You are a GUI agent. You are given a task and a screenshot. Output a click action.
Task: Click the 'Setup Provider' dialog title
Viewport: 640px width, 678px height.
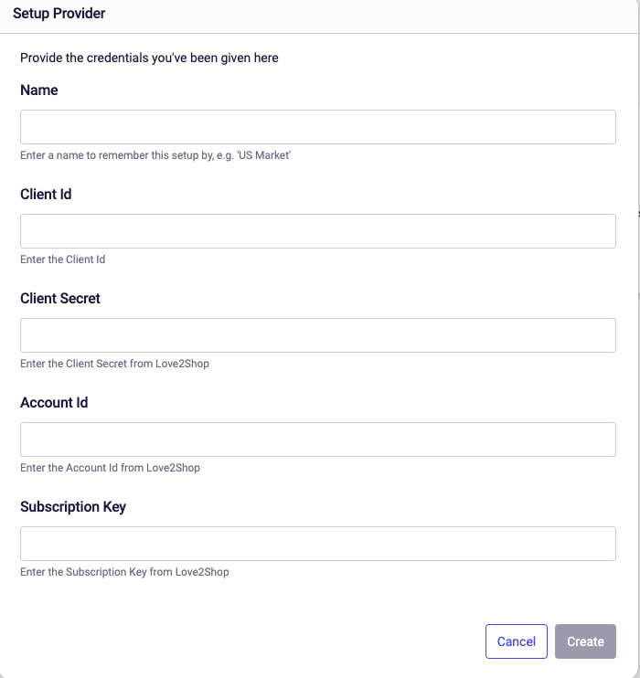[59, 14]
